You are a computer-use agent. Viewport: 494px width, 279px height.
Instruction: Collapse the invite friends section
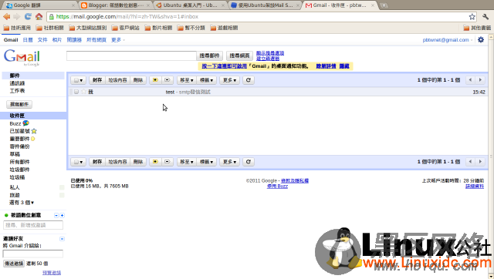pos(62,239)
